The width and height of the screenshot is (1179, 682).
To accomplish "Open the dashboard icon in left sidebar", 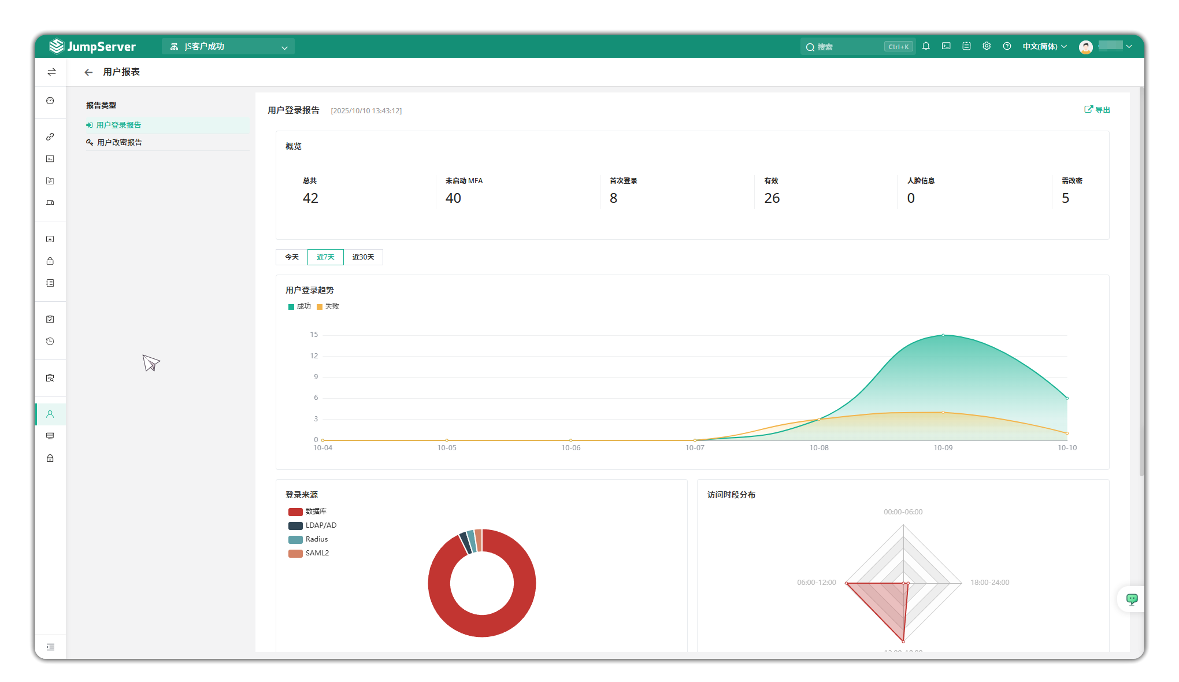I will coord(50,101).
